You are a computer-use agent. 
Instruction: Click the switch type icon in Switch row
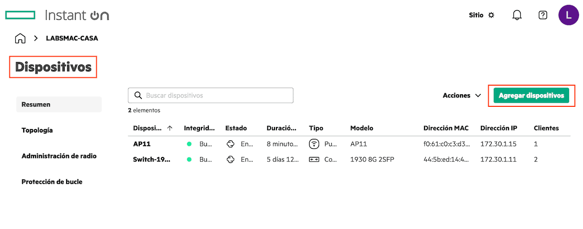(314, 160)
